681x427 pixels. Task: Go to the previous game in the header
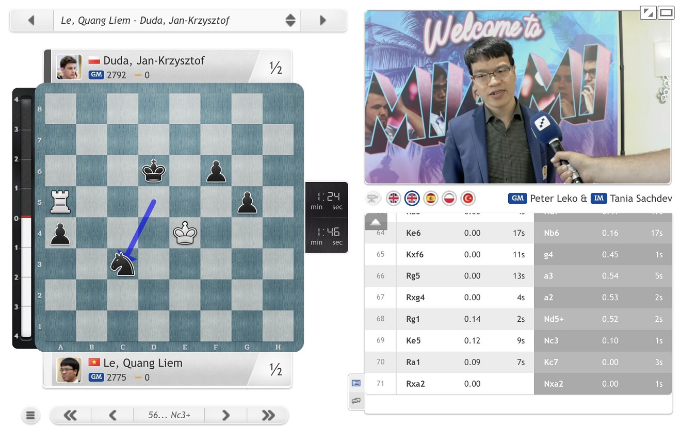(31, 21)
